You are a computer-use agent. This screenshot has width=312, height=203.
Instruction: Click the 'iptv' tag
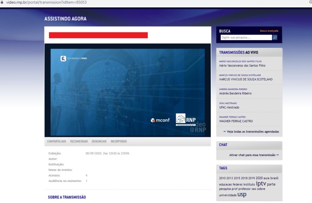[261, 183]
